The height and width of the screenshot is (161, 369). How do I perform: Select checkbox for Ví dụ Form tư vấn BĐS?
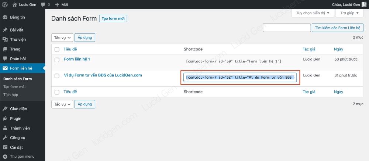pyautogui.click(x=57, y=76)
